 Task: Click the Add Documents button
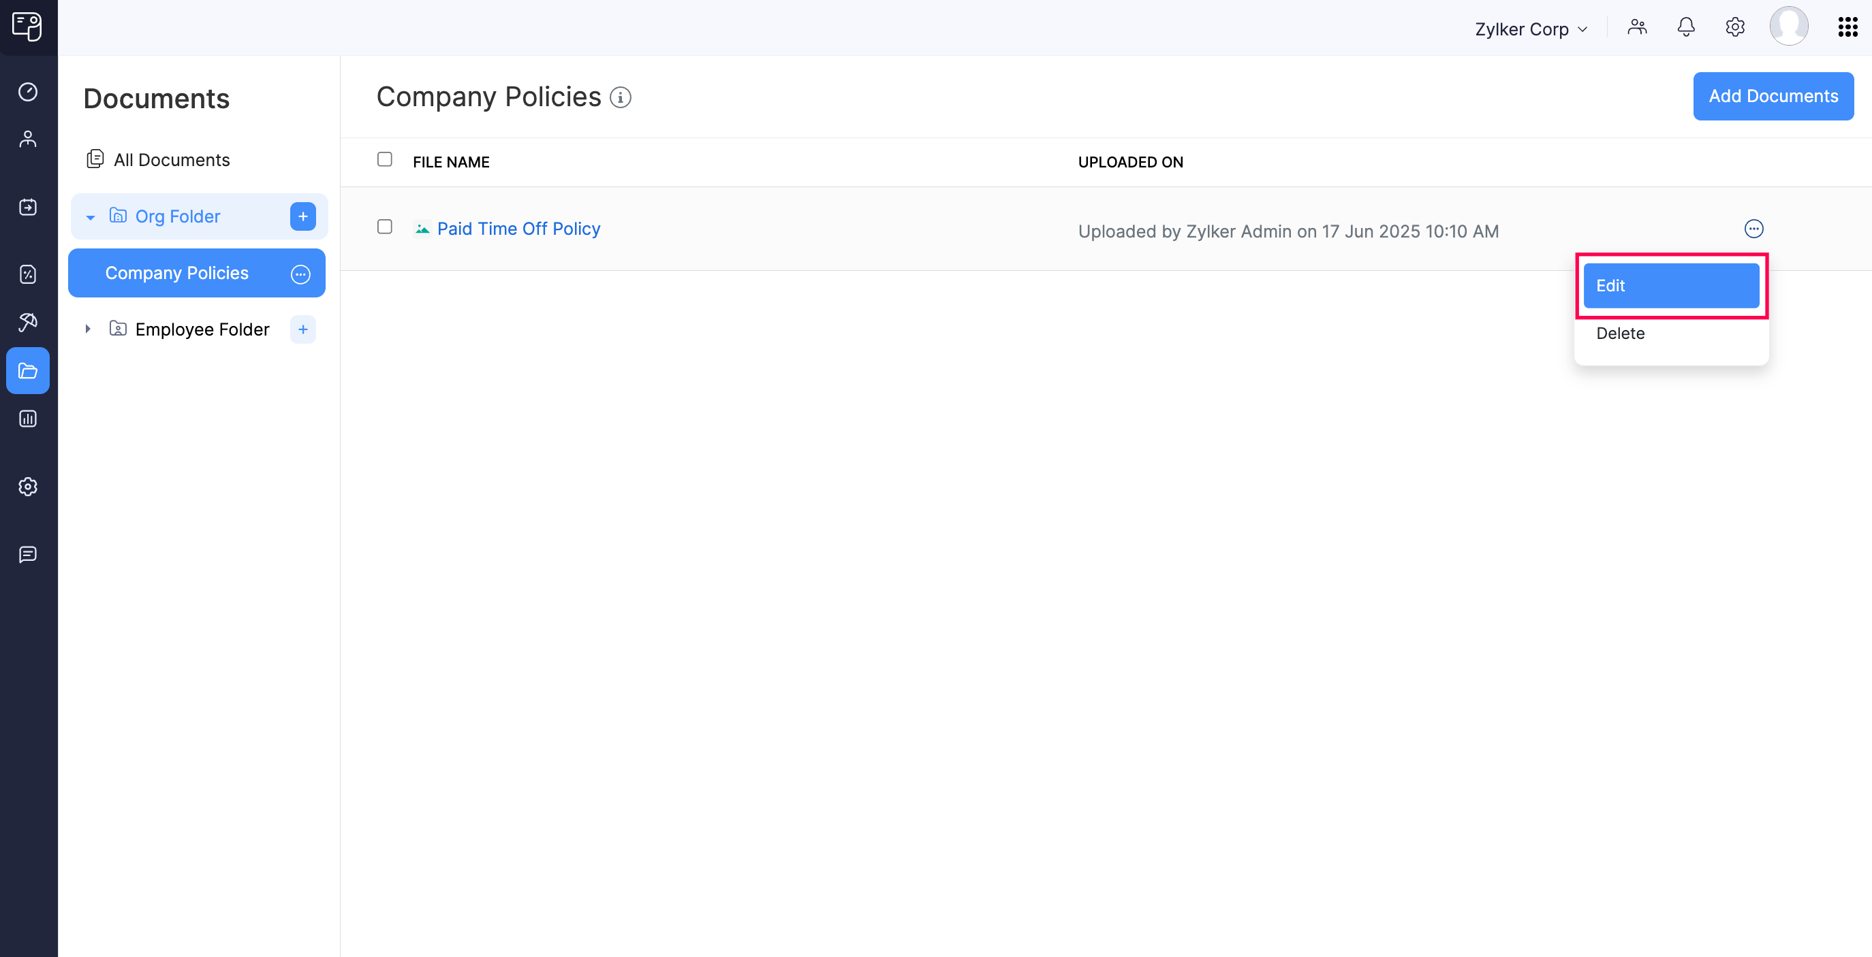[x=1773, y=96]
